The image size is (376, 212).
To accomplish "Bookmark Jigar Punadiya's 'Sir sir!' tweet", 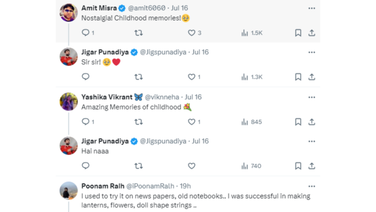I will (x=298, y=77).
